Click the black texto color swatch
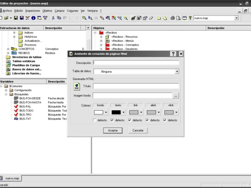 [x=116, y=112]
